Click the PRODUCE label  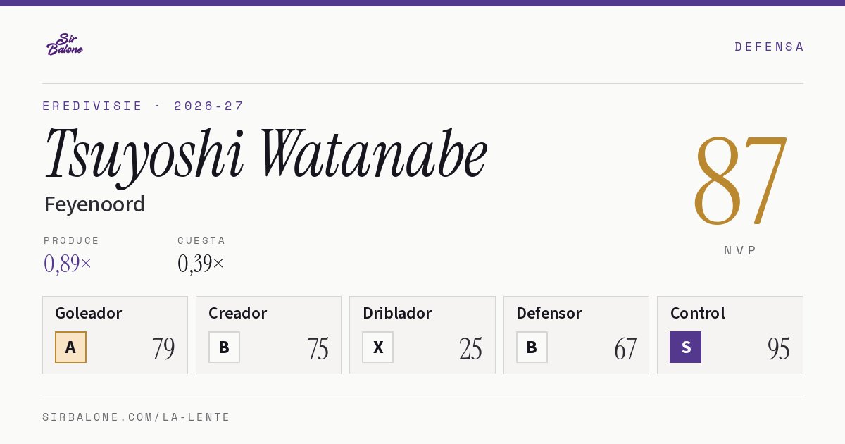[72, 240]
